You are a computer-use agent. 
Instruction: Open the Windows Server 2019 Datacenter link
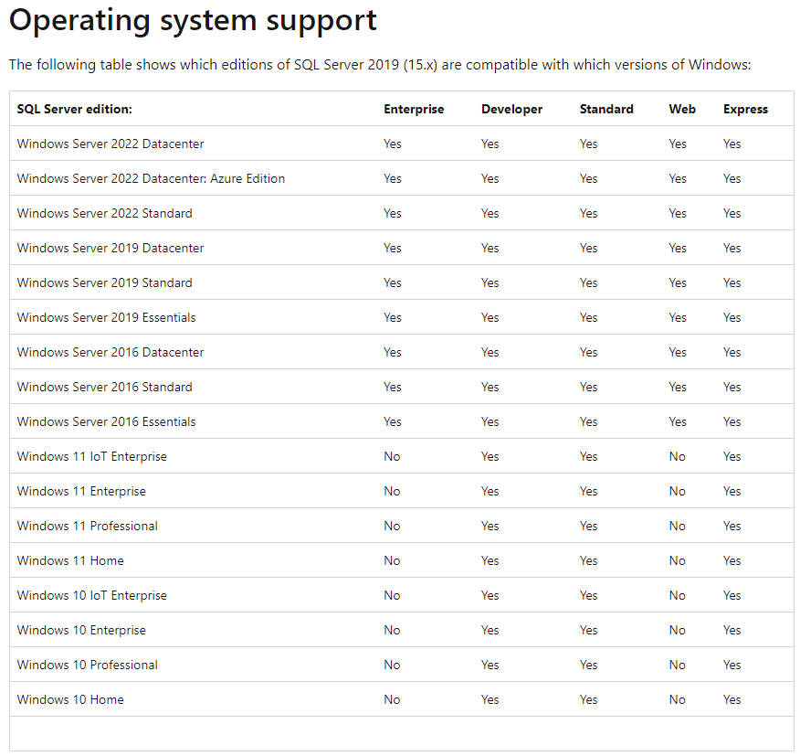point(110,248)
